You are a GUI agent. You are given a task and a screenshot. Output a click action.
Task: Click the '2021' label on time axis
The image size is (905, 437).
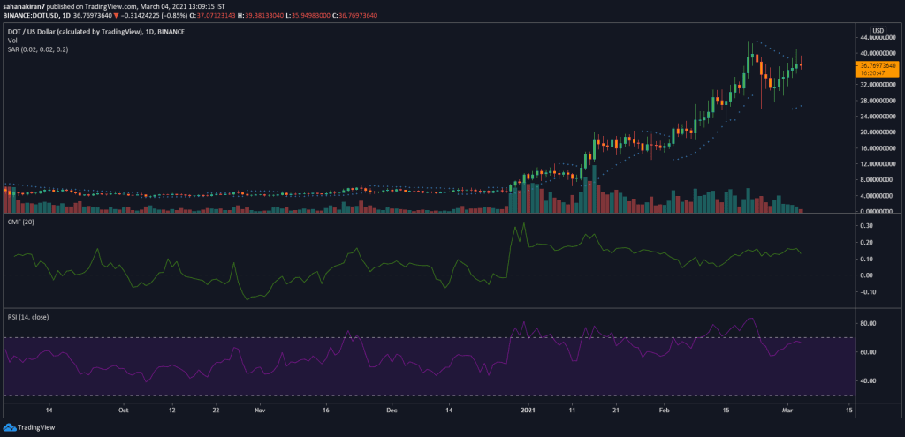(x=529, y=411)
